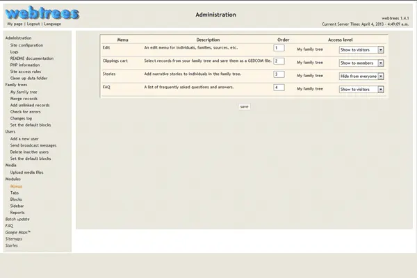Screen dimensions: 417x278
Task: Click the Logout link
Action: pyautogui.click(x=33, y=24)
